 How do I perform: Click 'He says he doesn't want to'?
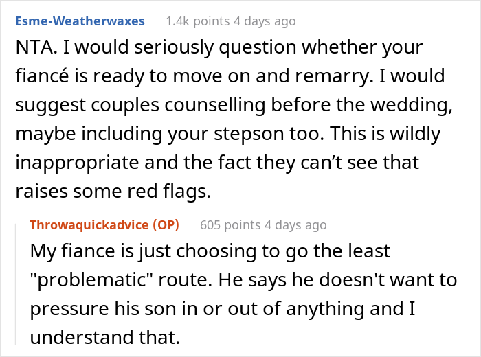[x=338, y=280]
